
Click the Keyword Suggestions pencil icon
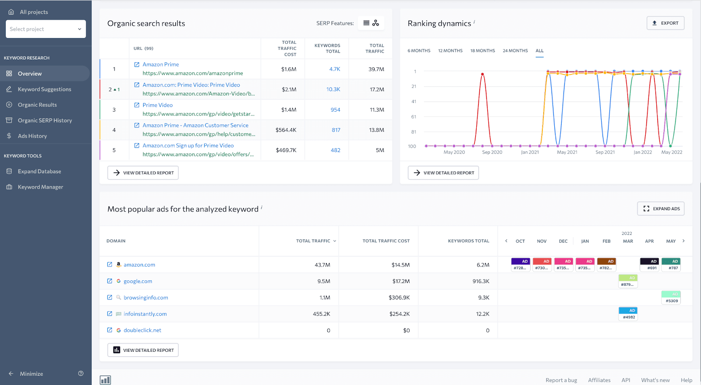coord(9,89)
